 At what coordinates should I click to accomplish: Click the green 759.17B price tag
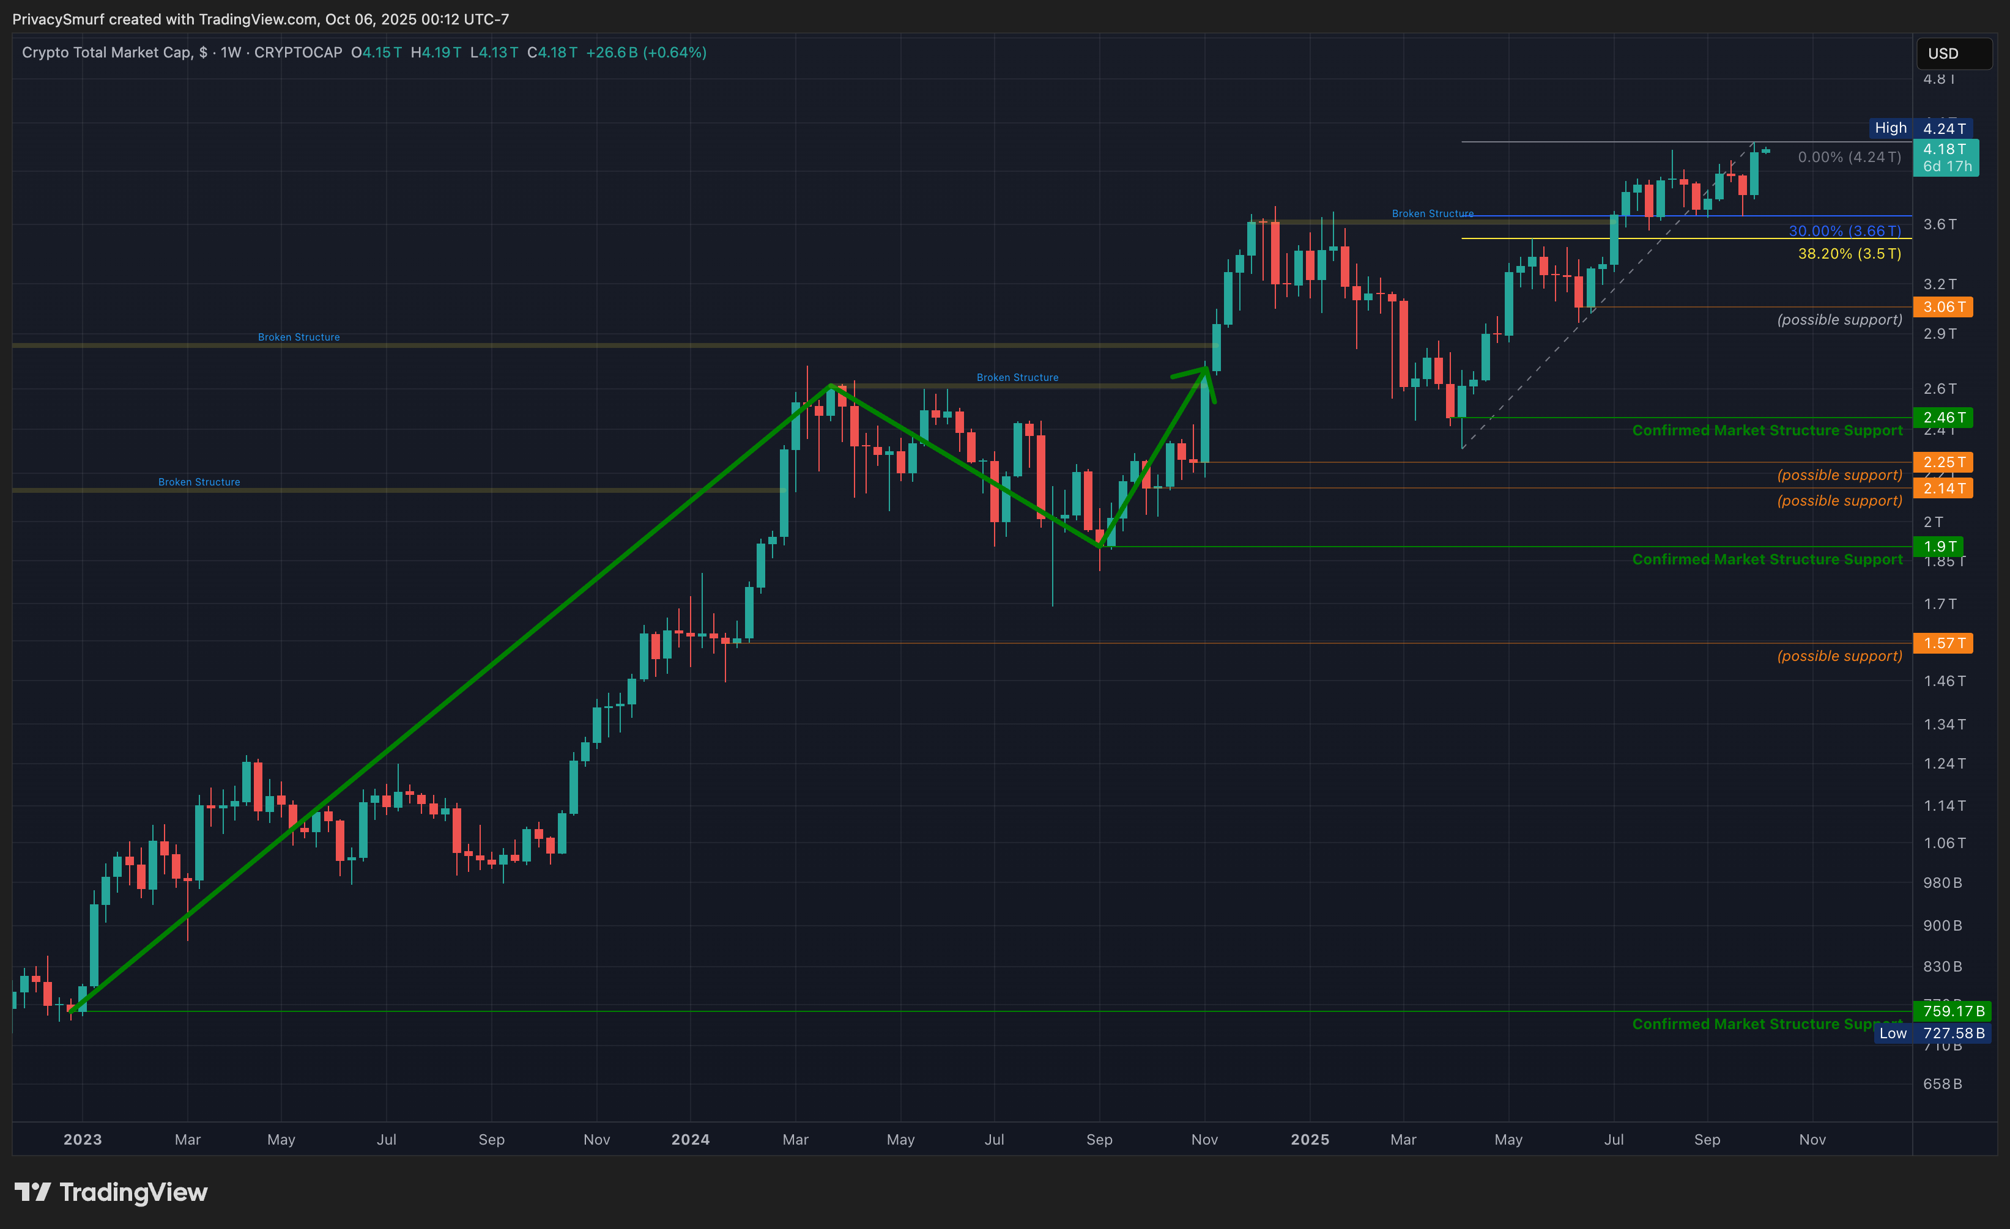pyautogui.click(x=1951, y=1011)
